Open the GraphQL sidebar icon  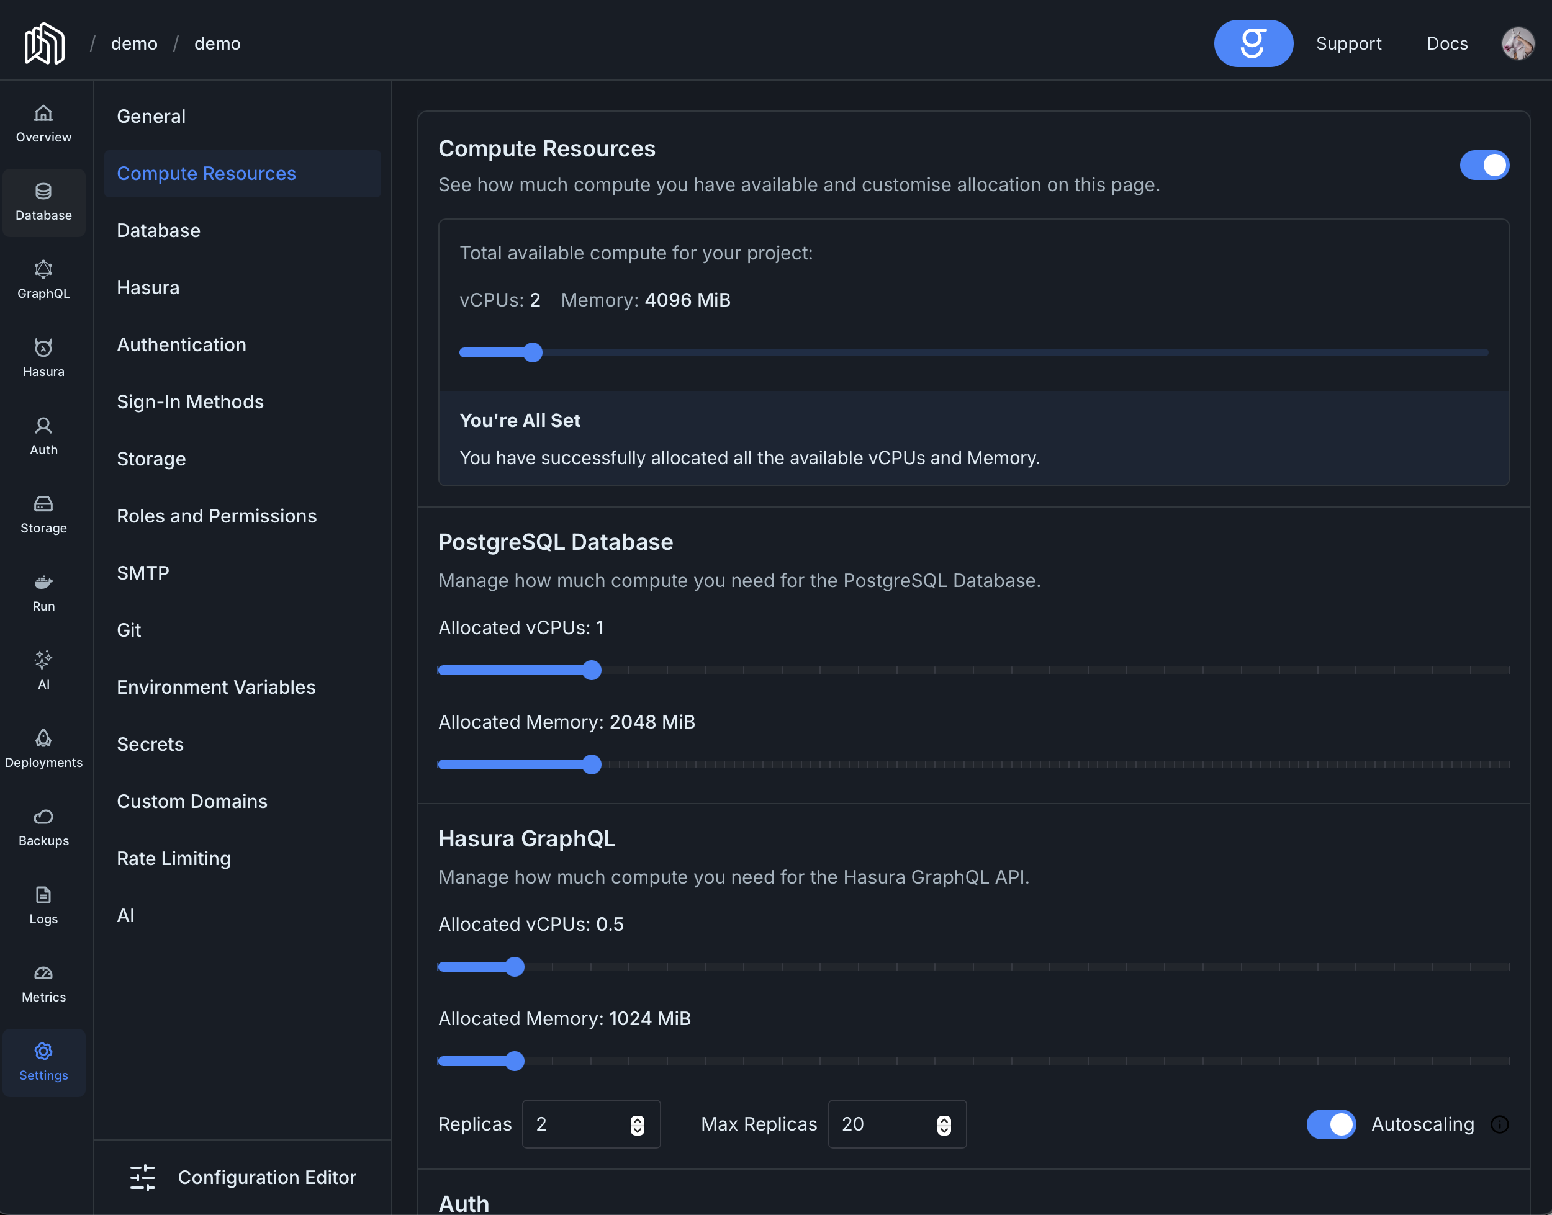(43, 269)
